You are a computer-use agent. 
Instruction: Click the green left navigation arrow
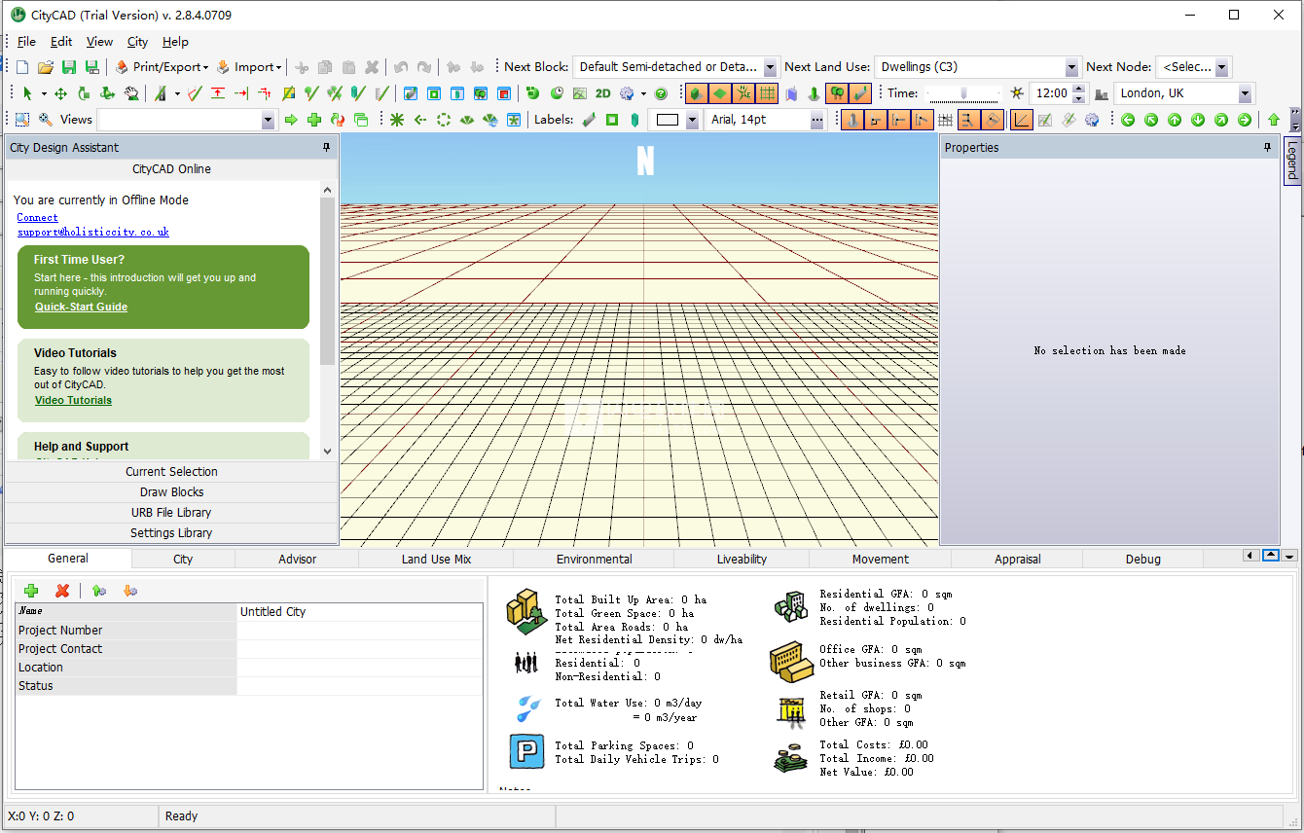[1128, 120]
